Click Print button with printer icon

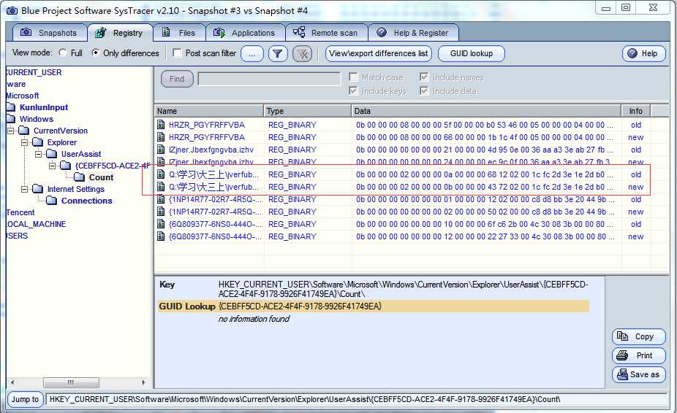tap(638, 355)
